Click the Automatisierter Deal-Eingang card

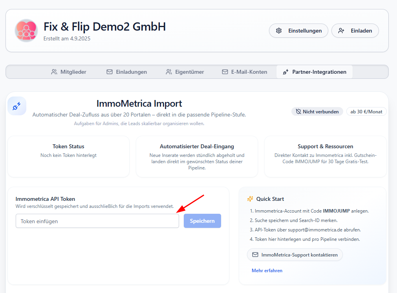click(197, 156)
